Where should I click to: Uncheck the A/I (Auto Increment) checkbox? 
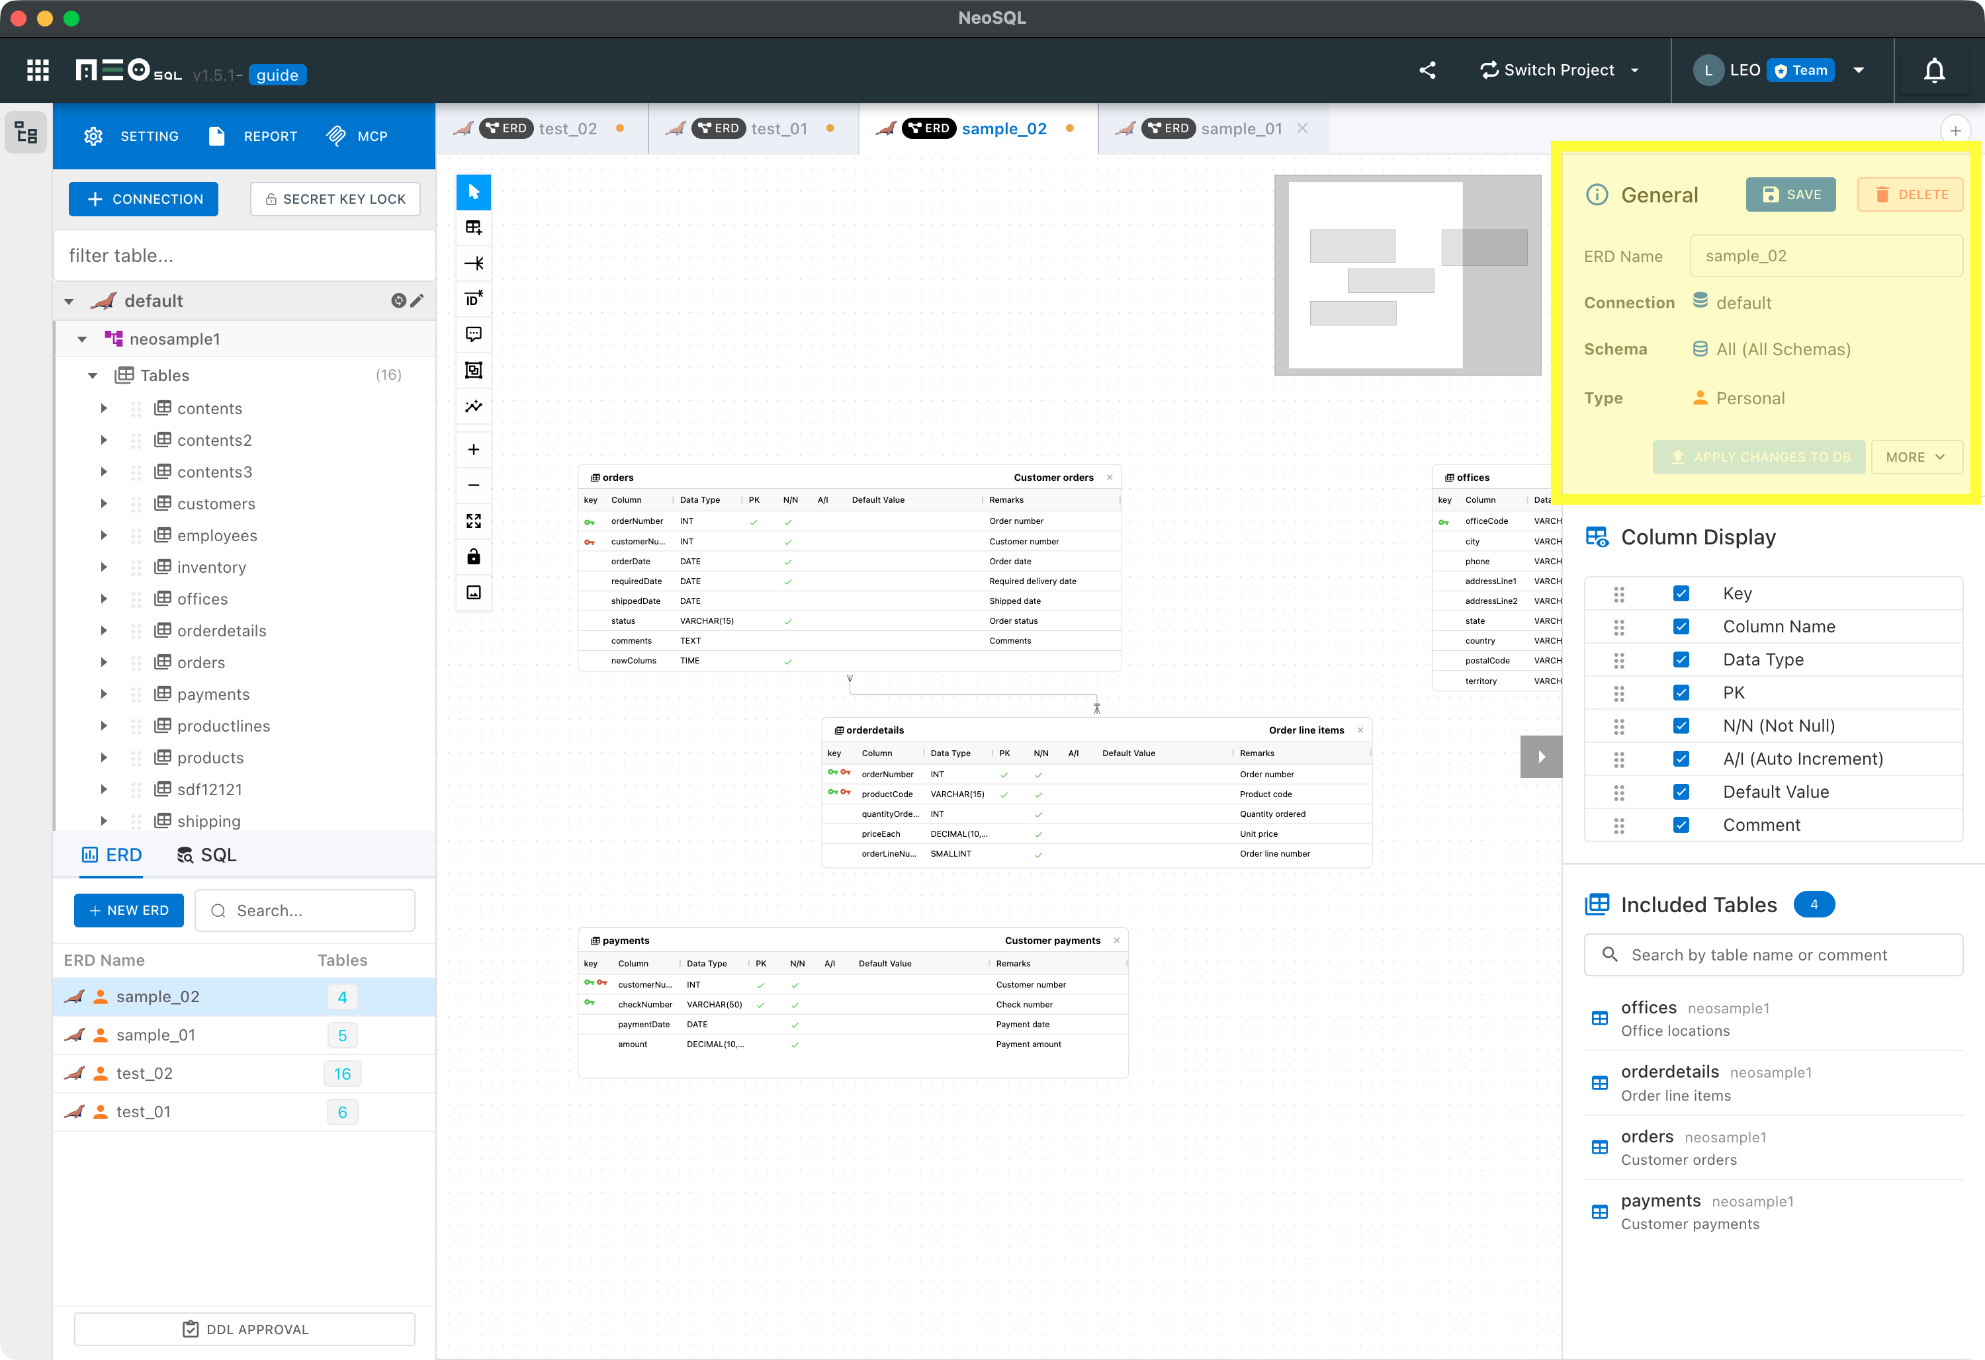(1681, 759)
